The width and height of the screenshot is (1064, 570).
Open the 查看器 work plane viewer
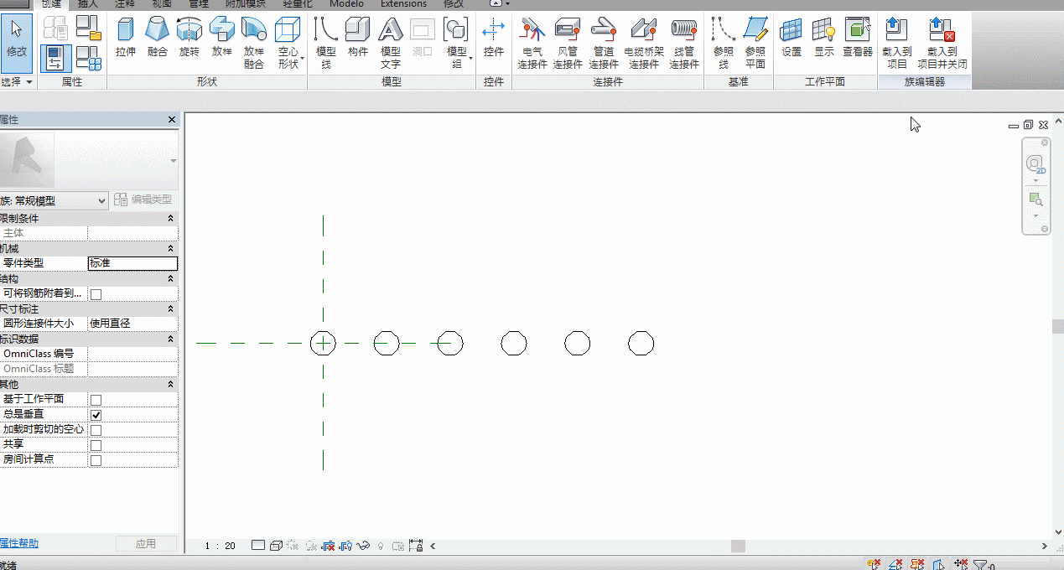858,38
